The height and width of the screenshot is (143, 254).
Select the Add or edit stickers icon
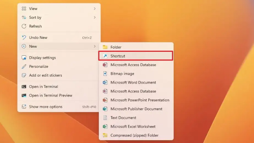pyautogui.click(x=24, y=75)
